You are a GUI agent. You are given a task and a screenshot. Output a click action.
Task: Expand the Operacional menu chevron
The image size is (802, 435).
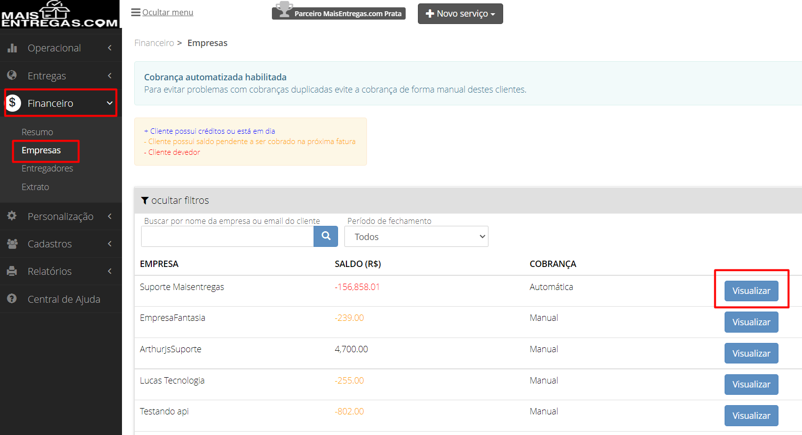pos(110,48)
